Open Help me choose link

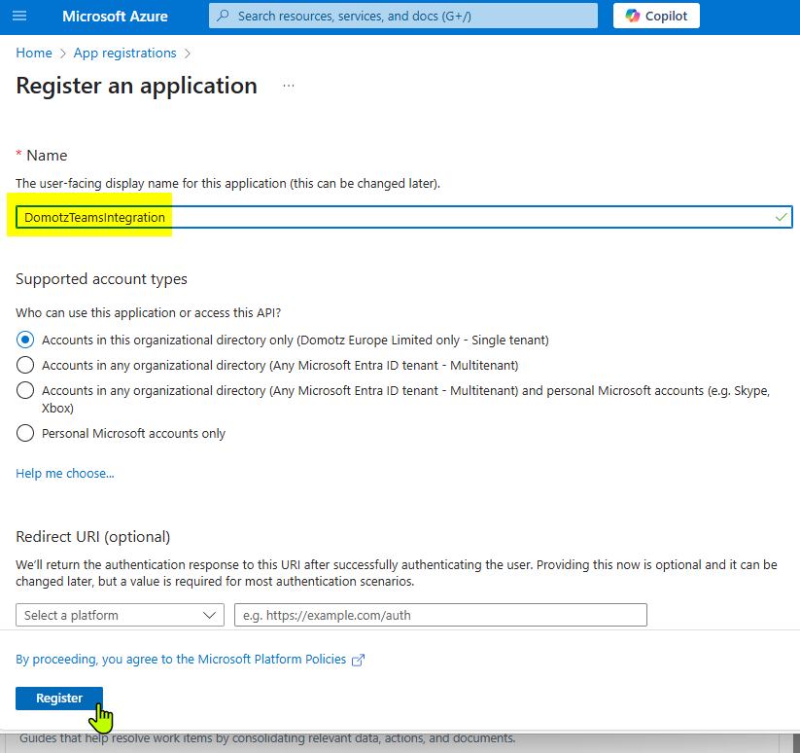tap(65, 473)
